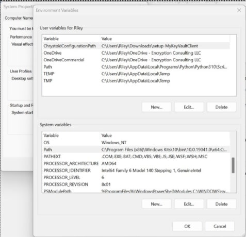Select the PATHEXT system variable
The image size is (246, 237).
(x=136, y=157)
